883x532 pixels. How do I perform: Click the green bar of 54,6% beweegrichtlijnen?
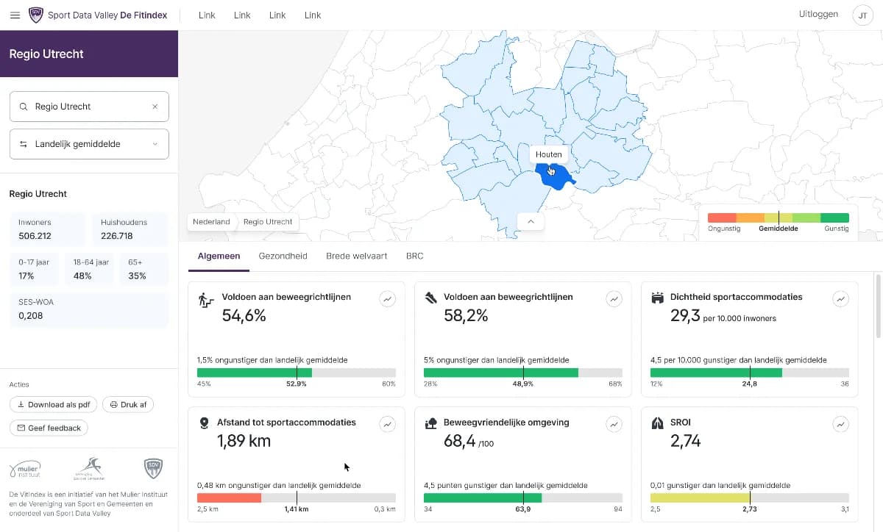[255, 373]
